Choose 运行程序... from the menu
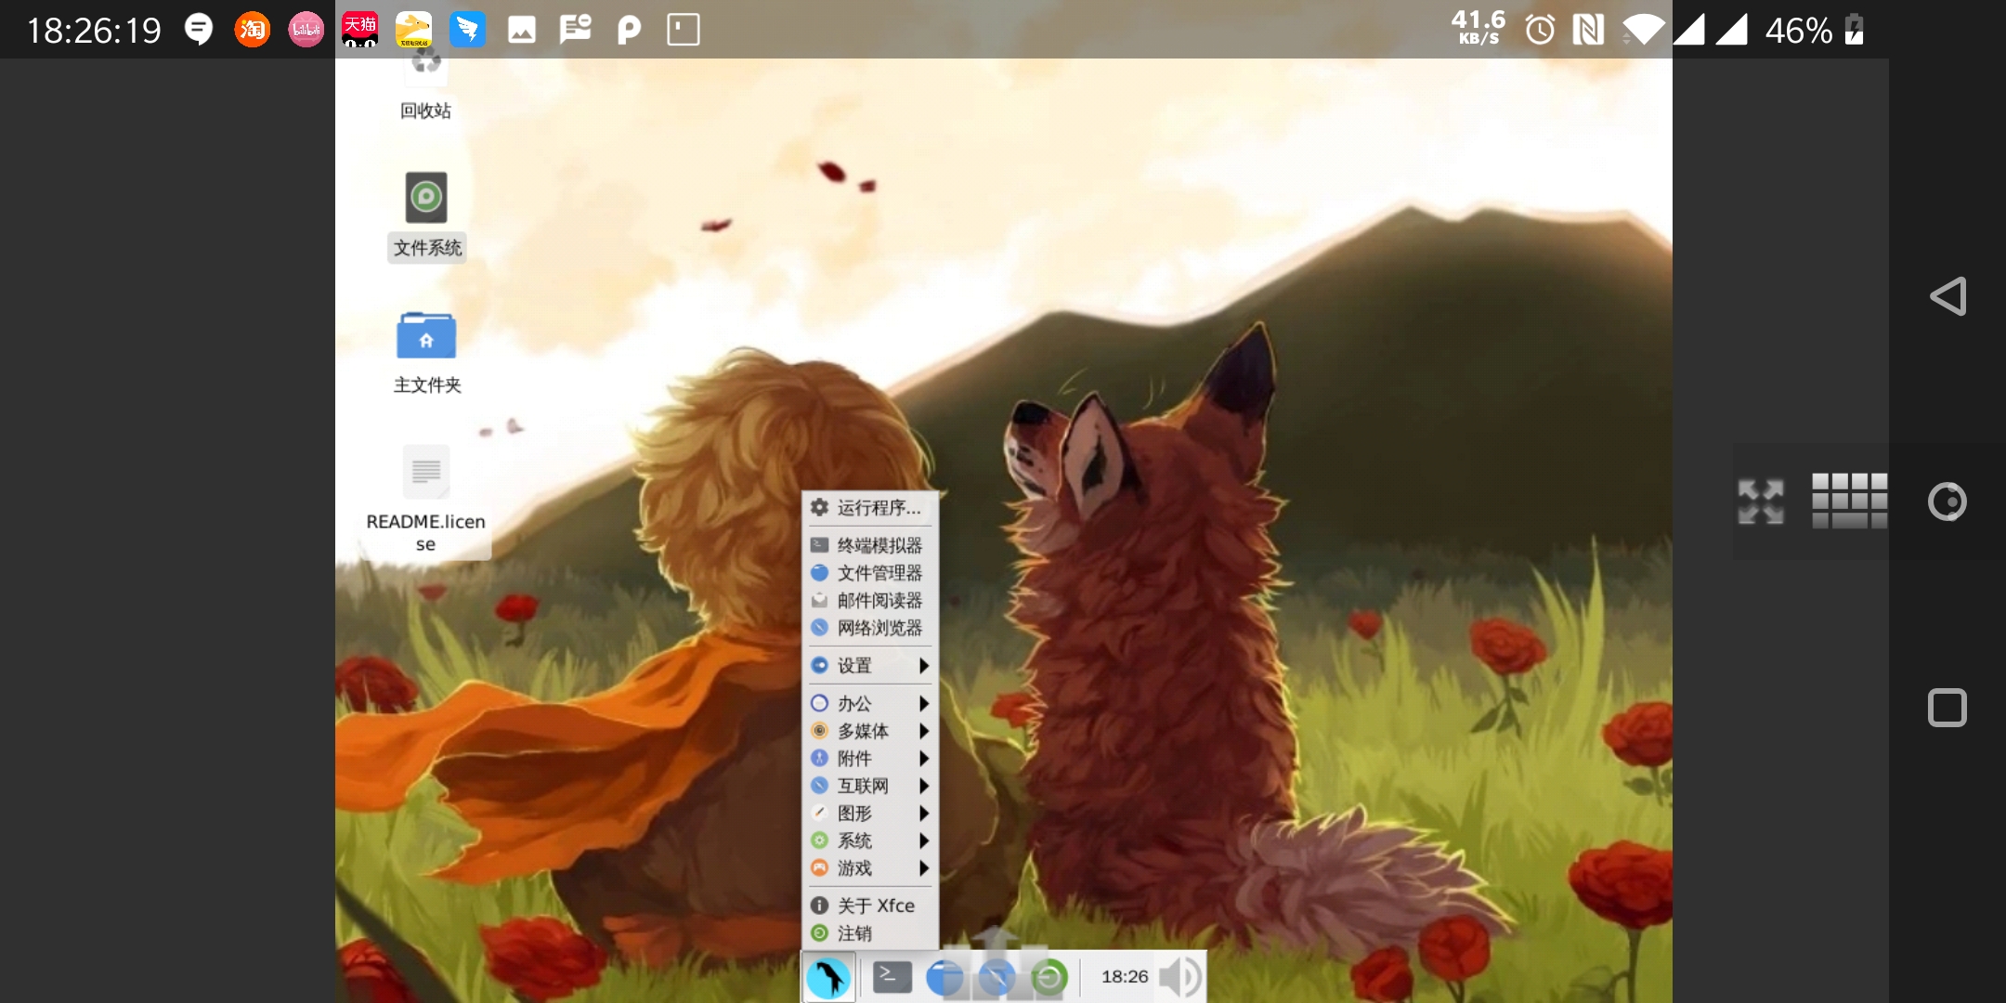2006x1003 pixels. [x=870, y=507]
